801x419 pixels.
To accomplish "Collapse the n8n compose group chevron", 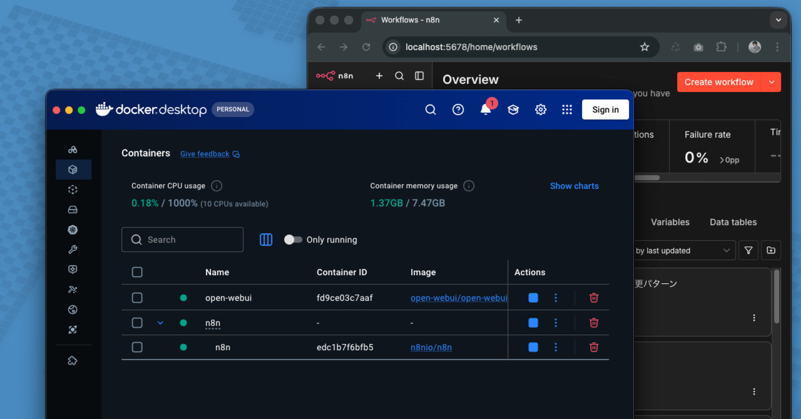I will point(160,323).
